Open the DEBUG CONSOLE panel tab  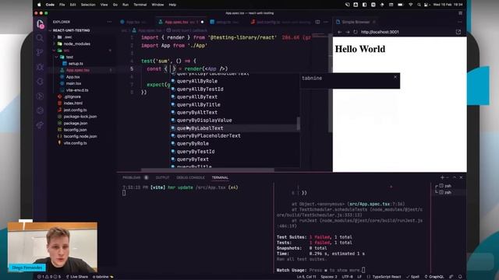coord(190,177)
